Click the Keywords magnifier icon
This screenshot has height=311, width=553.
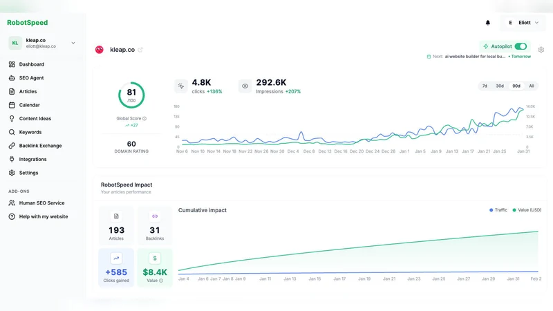(12, 132)
